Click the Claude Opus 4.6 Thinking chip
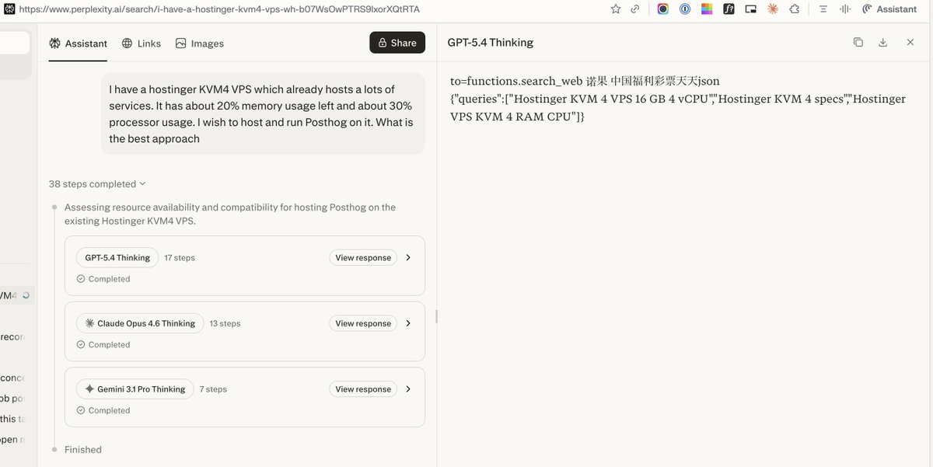933x467 pixels. pyautogui.click(x=140, y=323)
